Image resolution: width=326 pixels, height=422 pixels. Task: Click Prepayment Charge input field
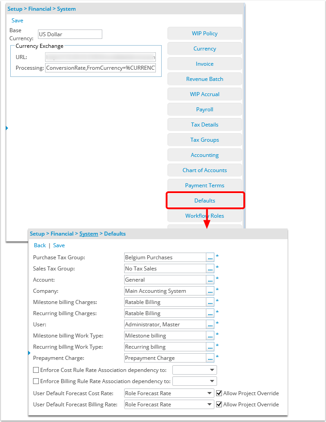(x=165, y=358)
